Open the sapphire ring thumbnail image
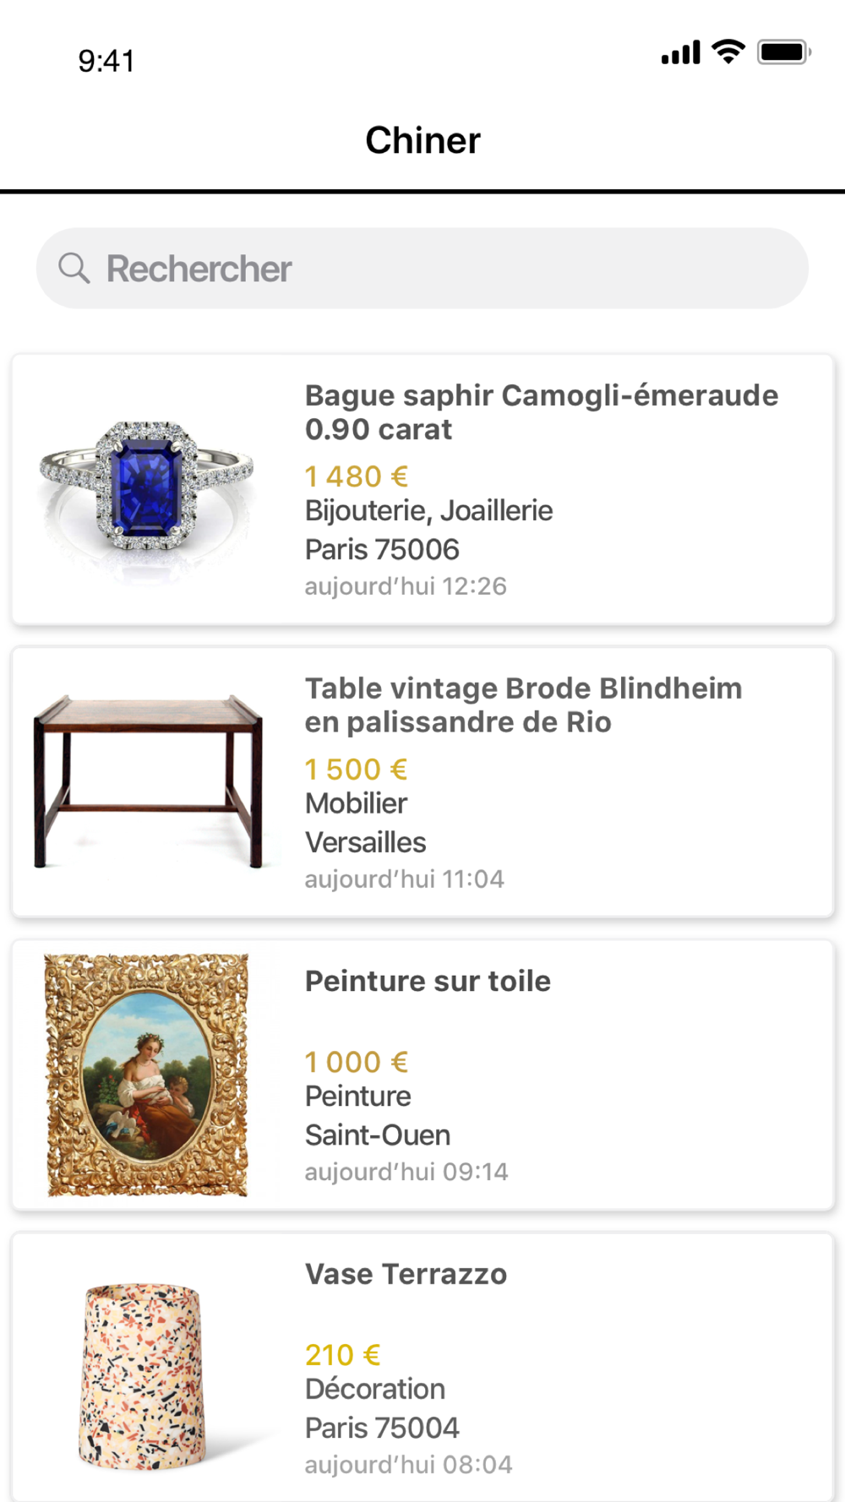The image size is (845, 1502). point(146,490)
